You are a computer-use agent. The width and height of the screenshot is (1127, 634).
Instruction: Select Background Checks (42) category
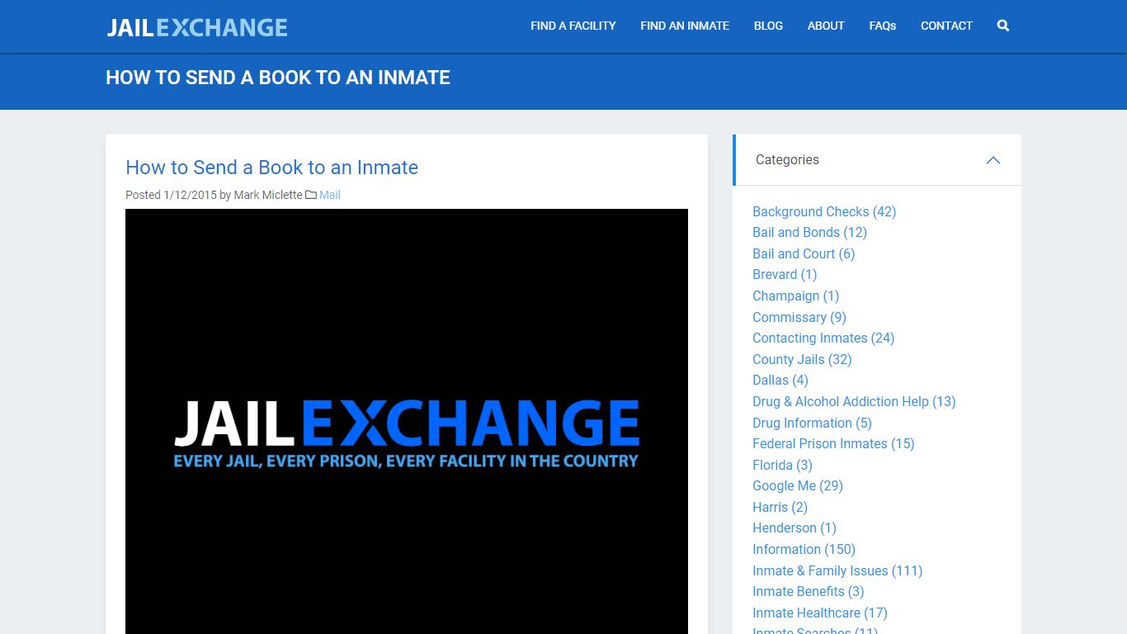click(824, 211)
